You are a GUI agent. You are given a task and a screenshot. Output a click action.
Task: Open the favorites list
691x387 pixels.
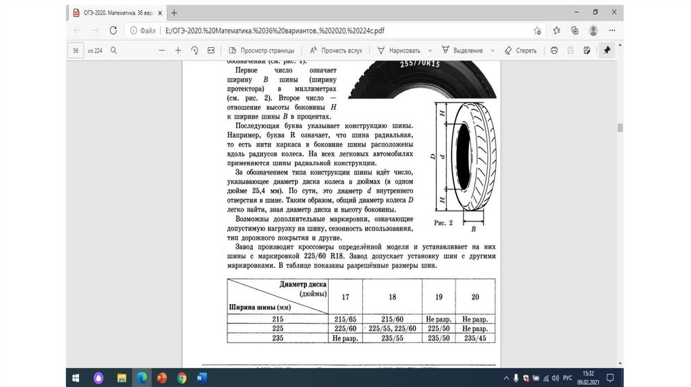557,30
